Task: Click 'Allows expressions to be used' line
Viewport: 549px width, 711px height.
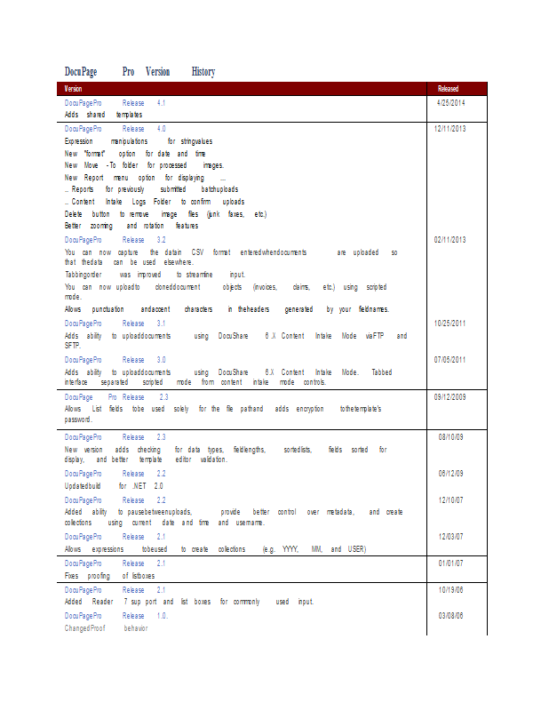Action: coord(215,549)
